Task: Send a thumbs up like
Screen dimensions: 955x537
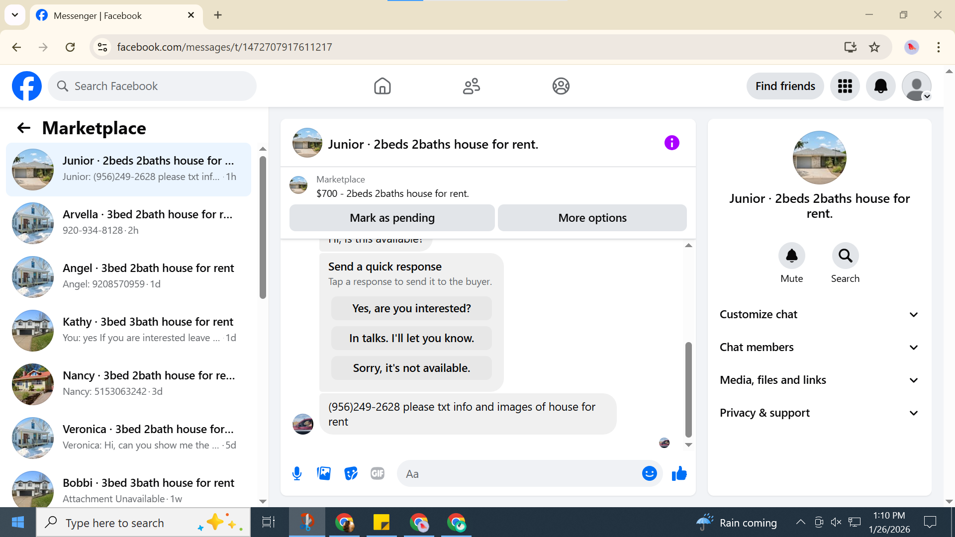Action: coord(679,473)
